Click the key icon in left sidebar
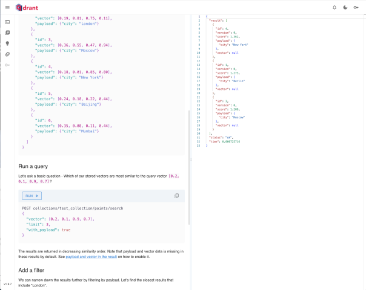 [7, 65]
